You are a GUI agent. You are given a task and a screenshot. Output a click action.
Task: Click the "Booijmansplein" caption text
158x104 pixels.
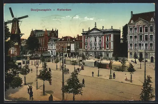point(41,10)
